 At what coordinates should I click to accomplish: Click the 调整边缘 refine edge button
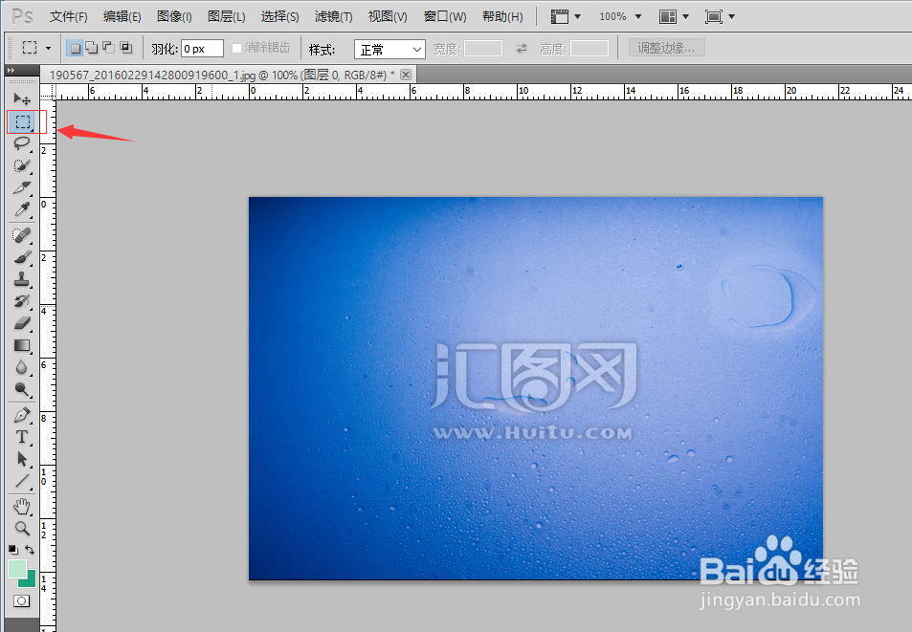coord(667,48)
